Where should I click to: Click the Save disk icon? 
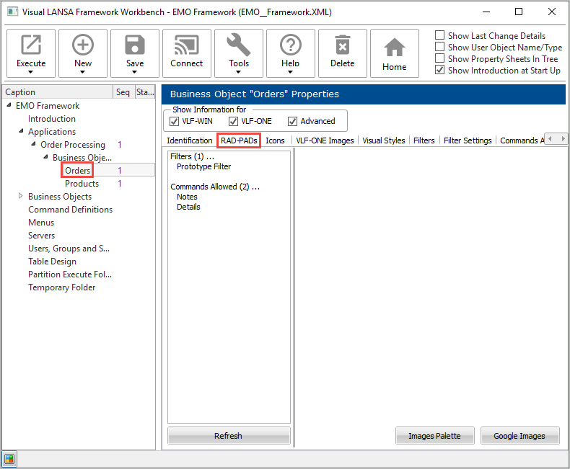[135, 45]
